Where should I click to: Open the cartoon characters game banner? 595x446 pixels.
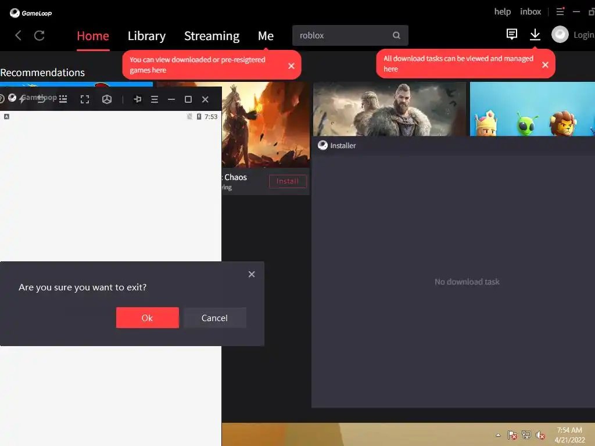pyautogui.click(x=532, y=109)
